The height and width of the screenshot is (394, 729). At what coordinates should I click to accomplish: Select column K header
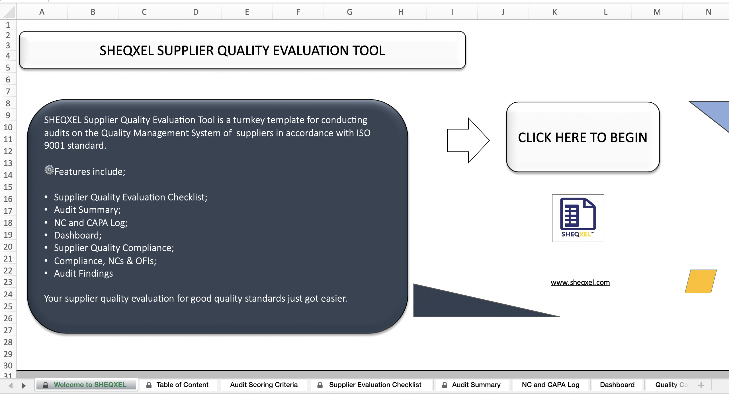point(554,12)
